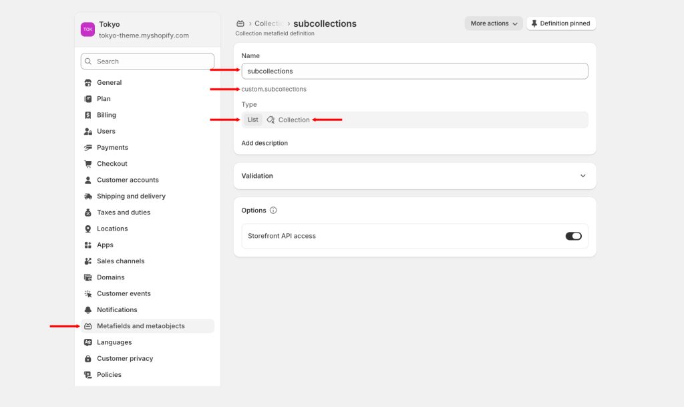Go to Billing settings
Viewport: 684px width, 407px height.
coord(148,115)
